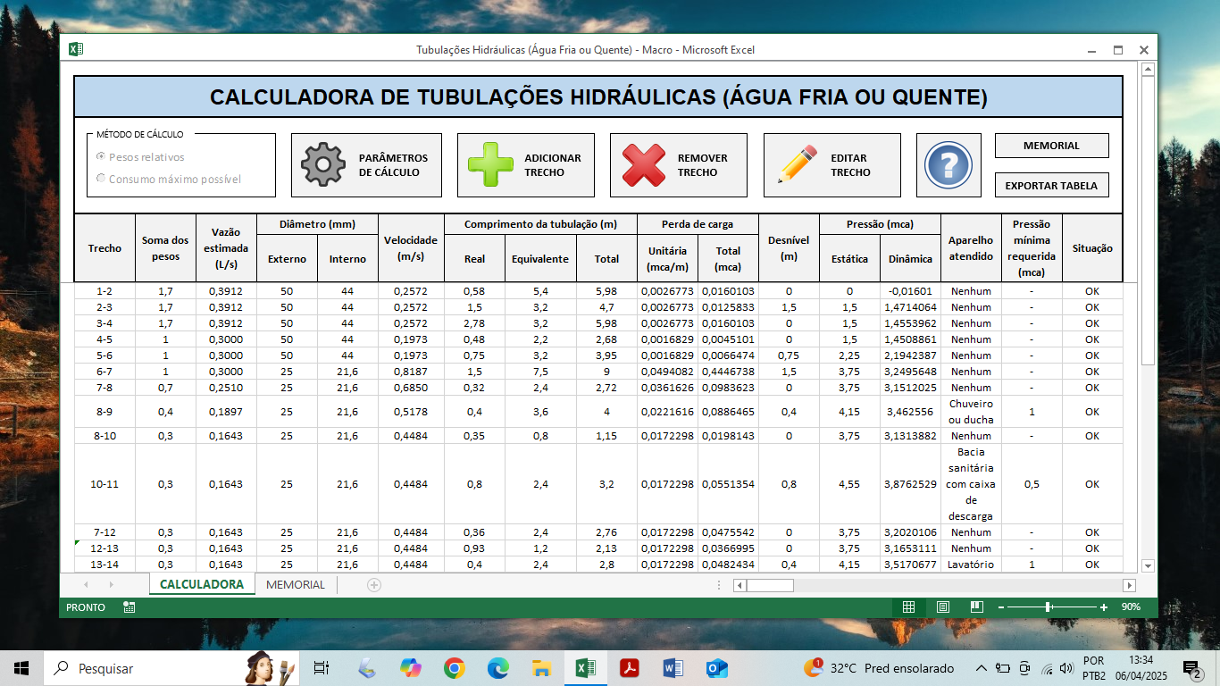Click the right arrow of horizontal scrollbar
The width and height of the screenshot is (1220, 686).
pyautogui.click(x=1129, y=586)
